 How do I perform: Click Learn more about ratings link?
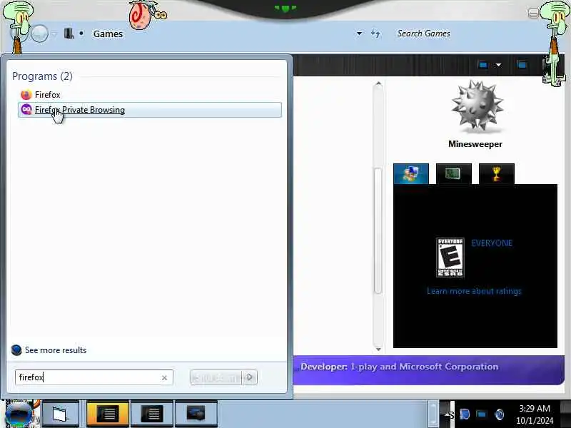pyautogui.click(x=474, y=291)
